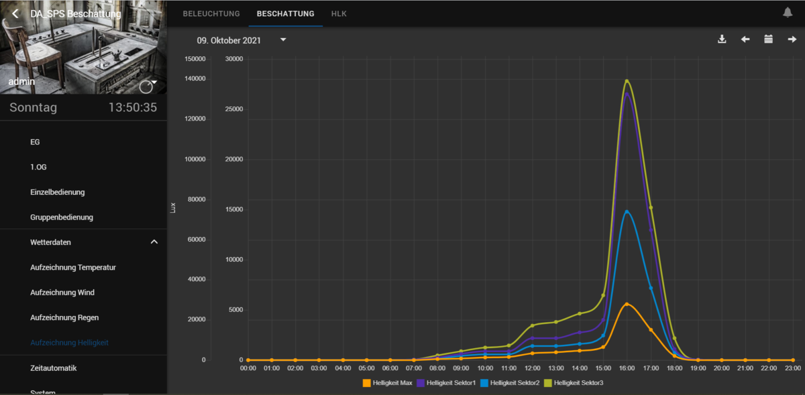Switch to the HLK tab

point(339,13)
